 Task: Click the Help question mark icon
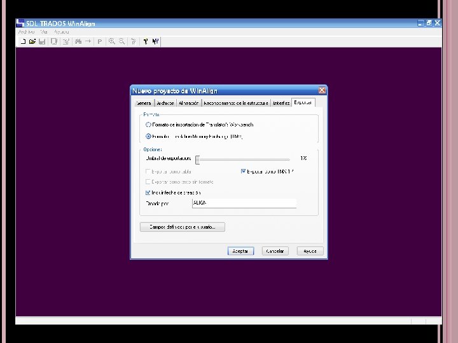pos(146,41)
